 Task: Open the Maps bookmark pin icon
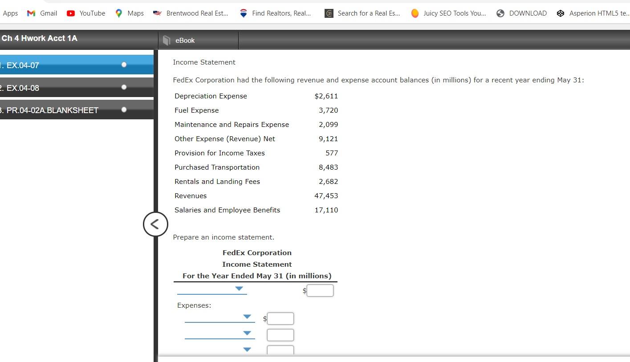(x=118, y=13)
